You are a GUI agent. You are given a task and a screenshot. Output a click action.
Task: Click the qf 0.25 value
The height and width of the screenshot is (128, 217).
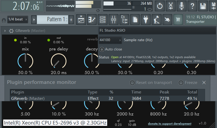[x=118, y=125]
